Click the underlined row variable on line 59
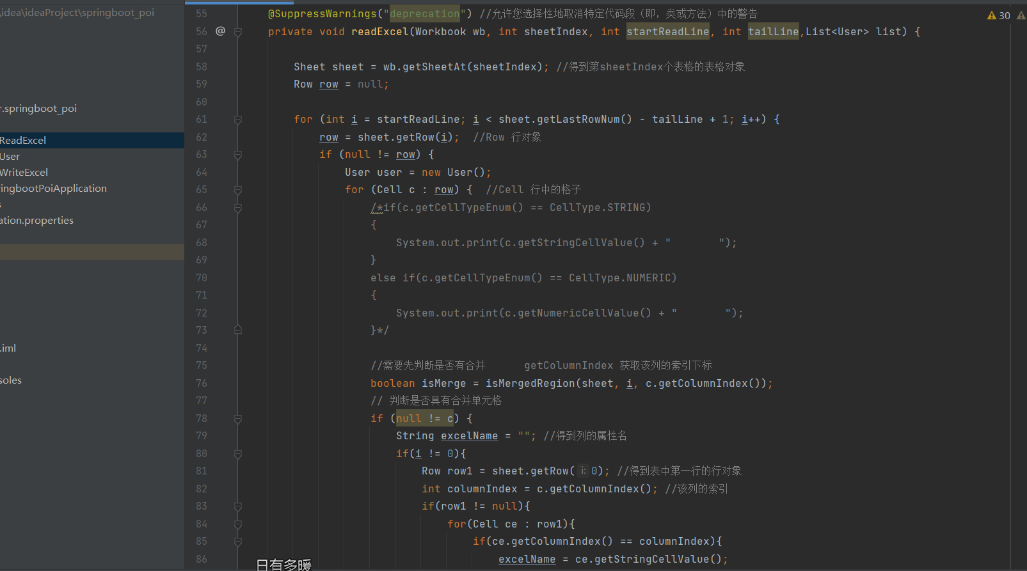This screenshot has width=1027, height=571. click(x=329, y=84)
